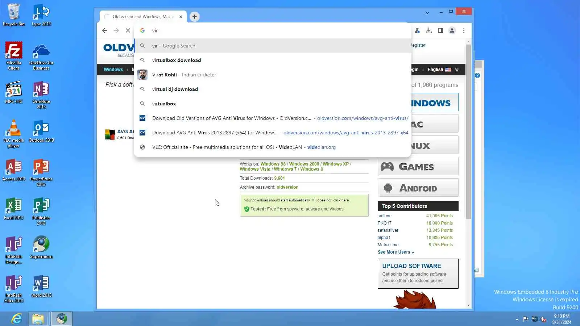The width and height of the screenshot is (580, 326).
Task: Select the Lync 2013 desktop shortcut
Action: pyautogui.click(x=41, y=15)
